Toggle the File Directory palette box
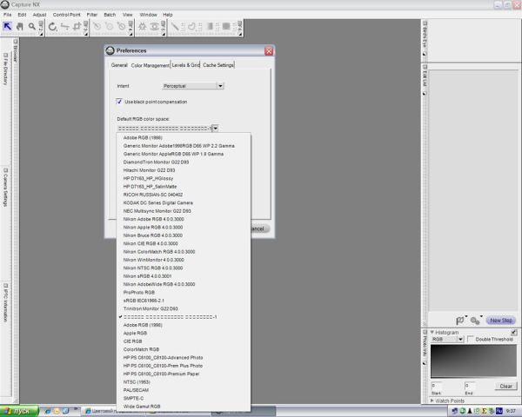This screenshot has width=522, height=417. (x=5, y=55)
